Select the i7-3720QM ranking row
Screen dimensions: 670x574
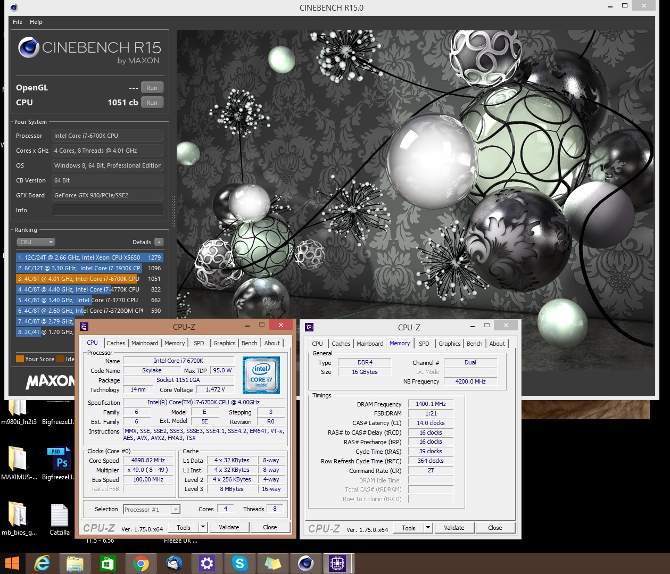[89, 311]
